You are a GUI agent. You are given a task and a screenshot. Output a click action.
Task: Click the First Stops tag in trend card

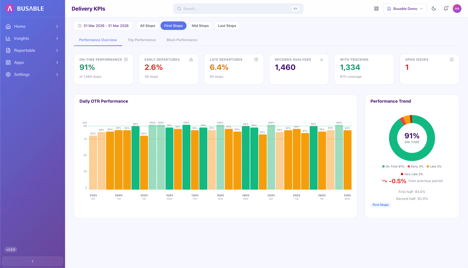pyautogui.click(x=380, y=205)
